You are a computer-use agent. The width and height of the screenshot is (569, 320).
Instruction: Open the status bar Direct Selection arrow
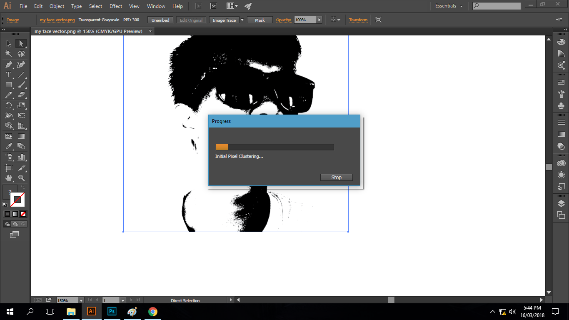point(231,300)
